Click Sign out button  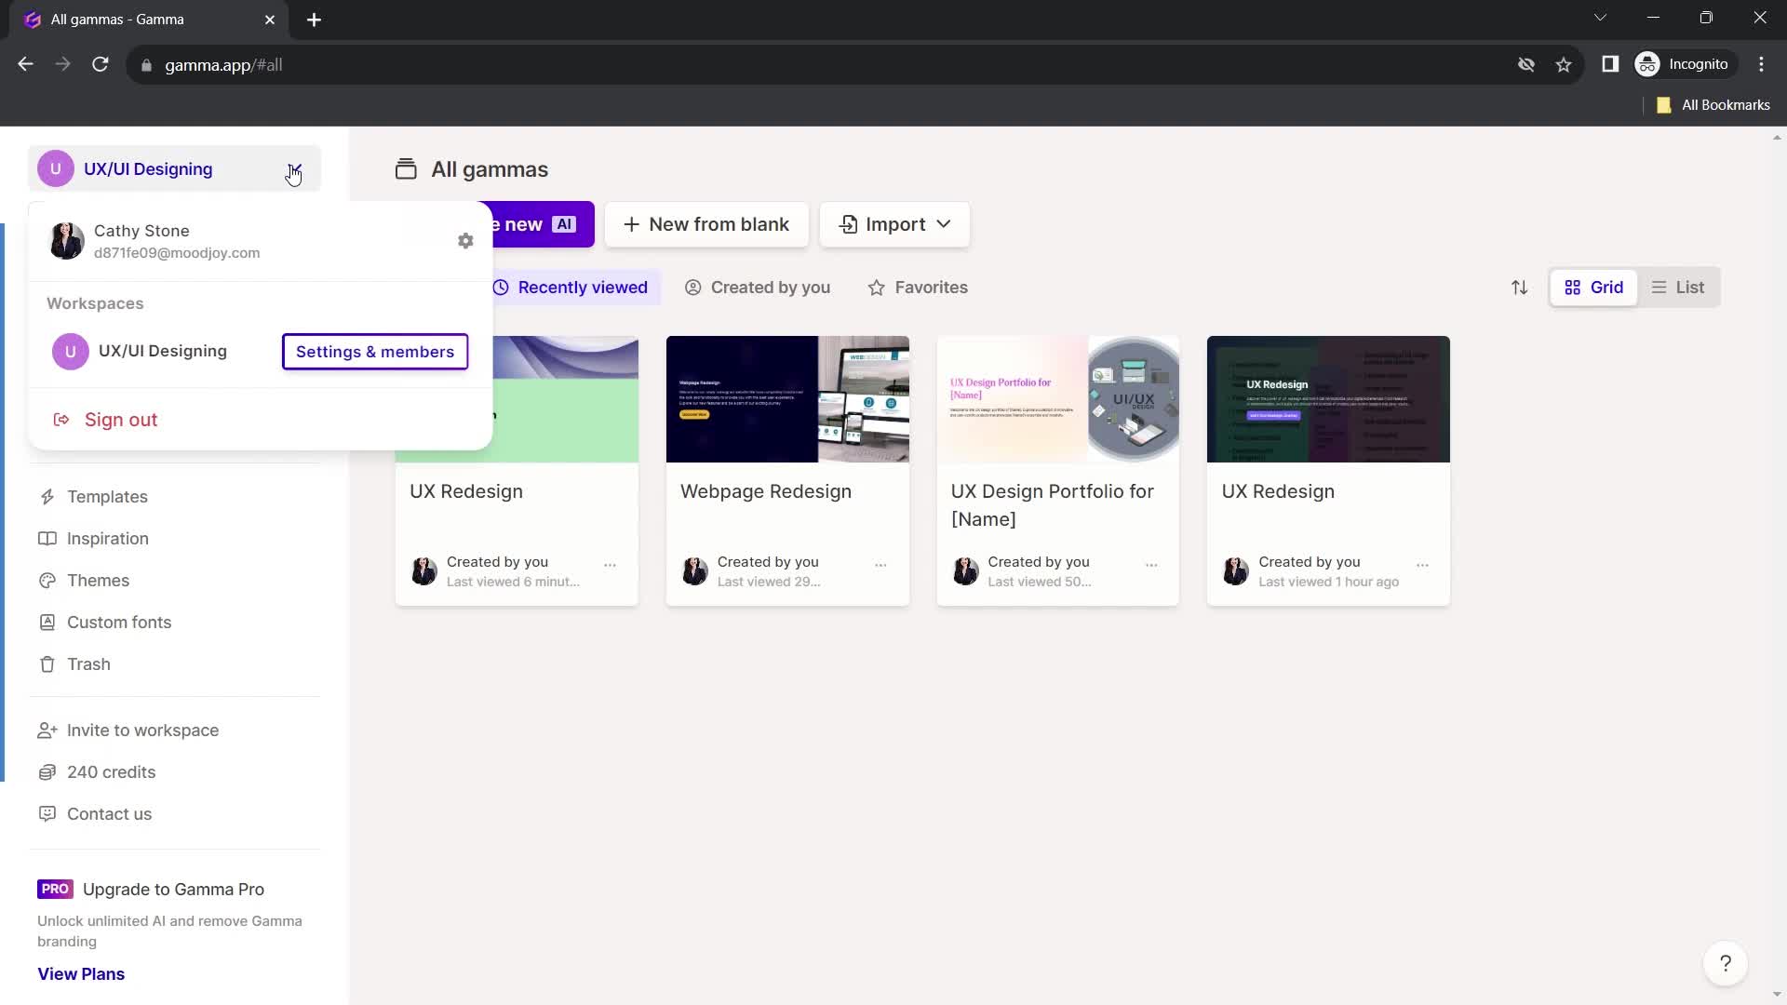(120, 419)
